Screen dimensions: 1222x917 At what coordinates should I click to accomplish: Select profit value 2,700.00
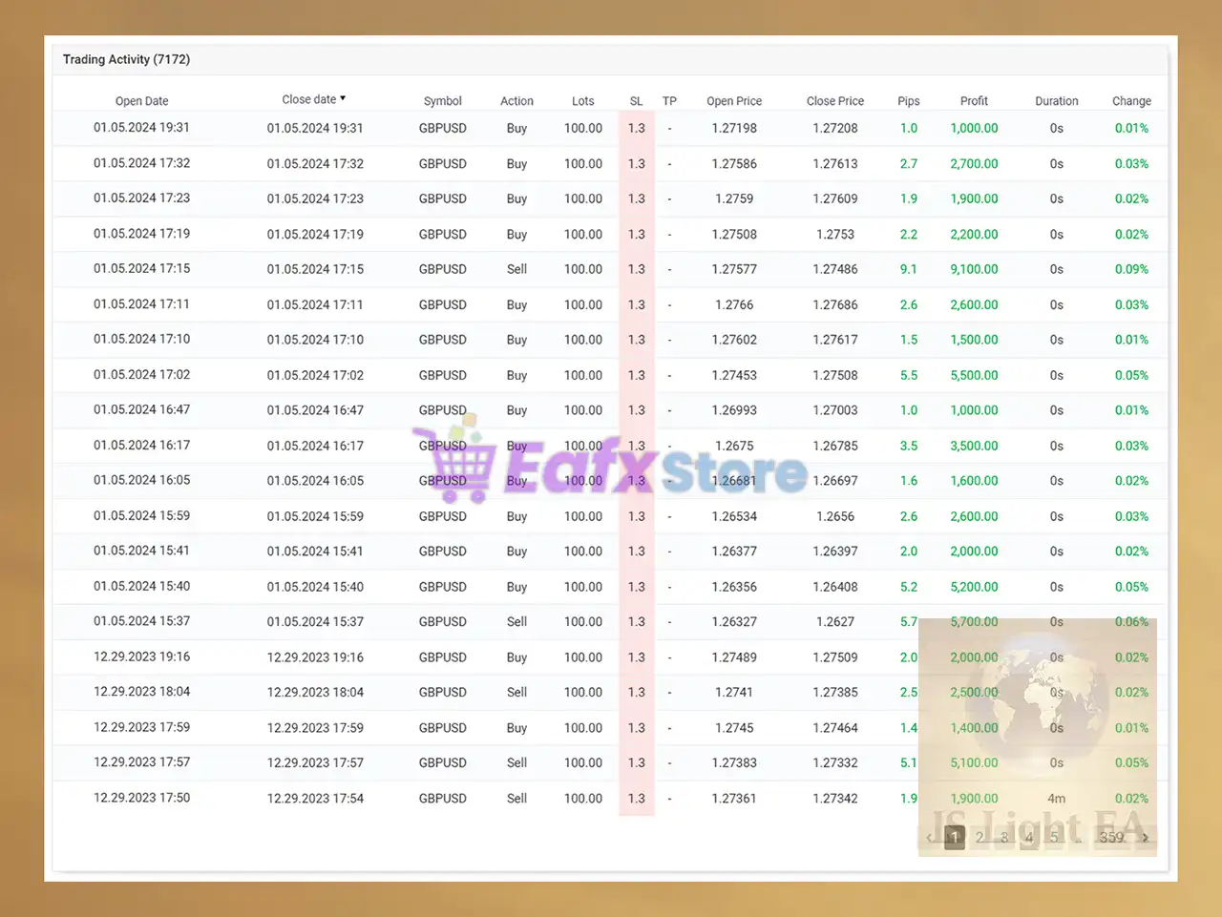pos(974,164)
